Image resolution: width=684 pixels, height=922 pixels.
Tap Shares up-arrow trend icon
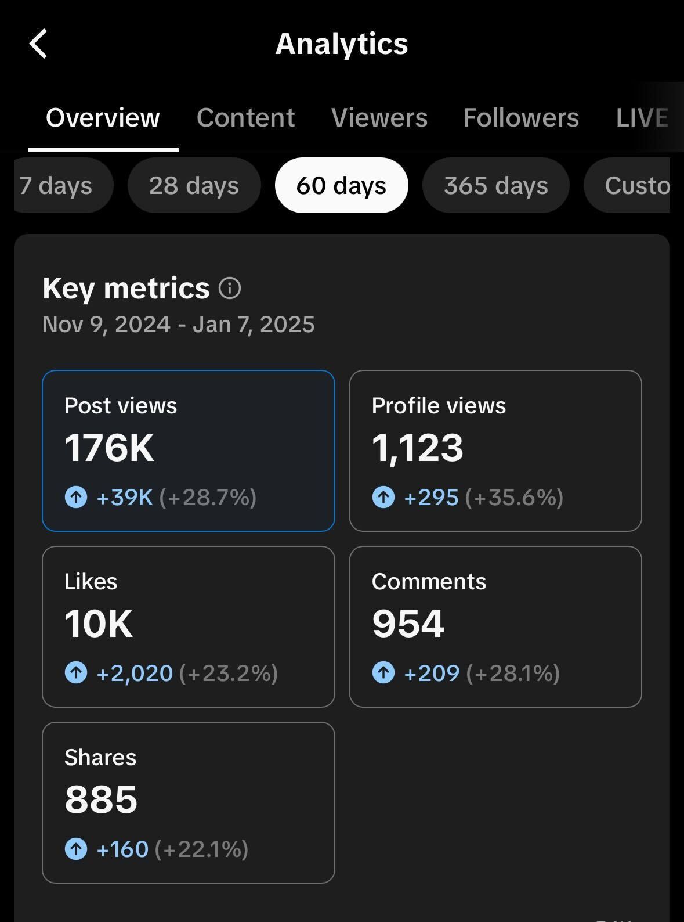tap(76, 849)
